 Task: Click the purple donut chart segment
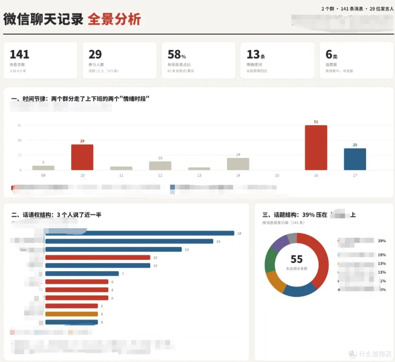[280, 243]
